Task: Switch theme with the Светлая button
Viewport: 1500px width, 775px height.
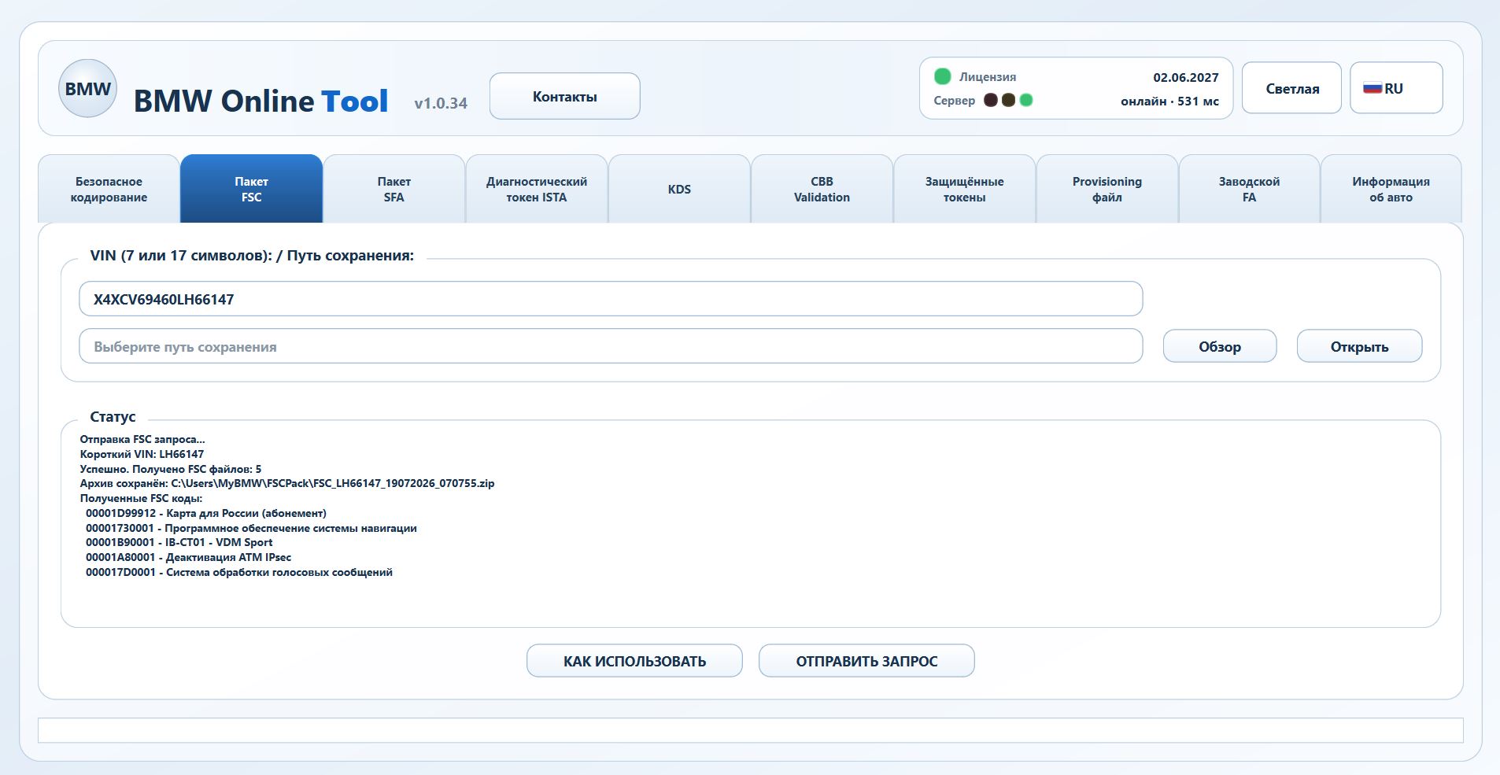Action: click(x=1291, y=88)
